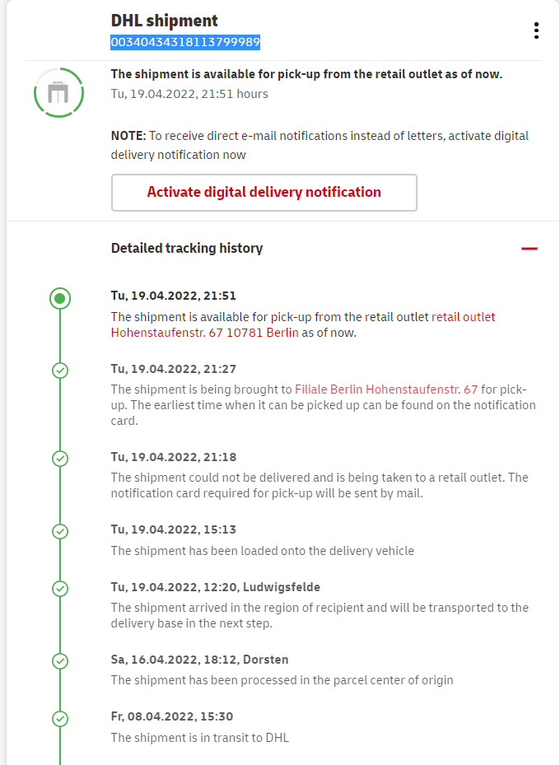Screen dimensions: 560x765
Task: Click the loaded onto delivery vehicle text
Action: tap(263, 551)
